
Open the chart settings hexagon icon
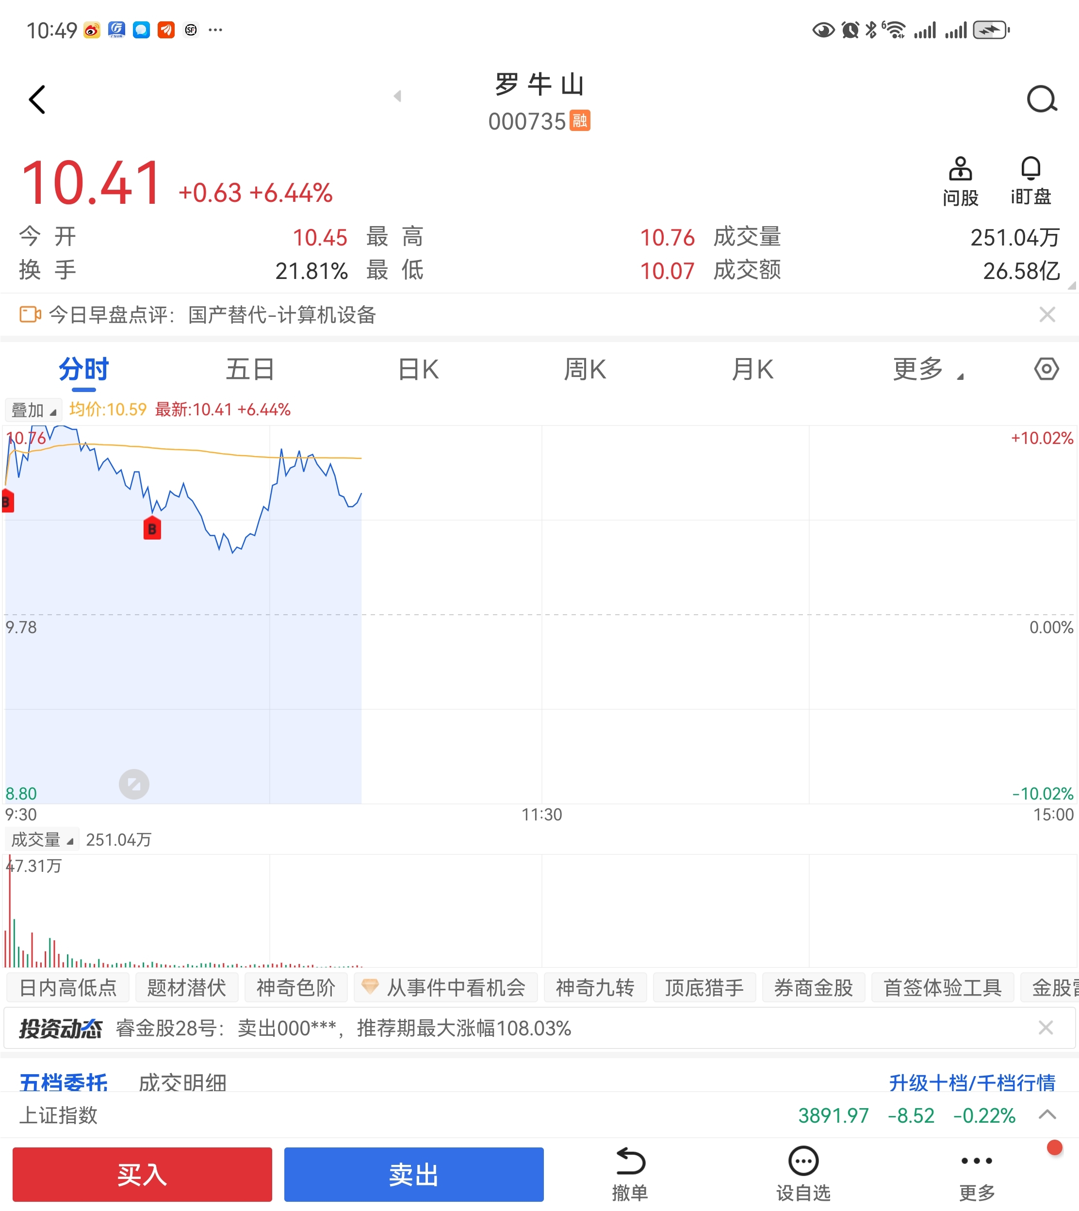point(1046,369)
